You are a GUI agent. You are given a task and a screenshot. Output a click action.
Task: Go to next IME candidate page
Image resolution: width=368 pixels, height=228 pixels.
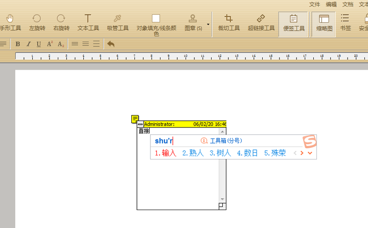(302, 153)
